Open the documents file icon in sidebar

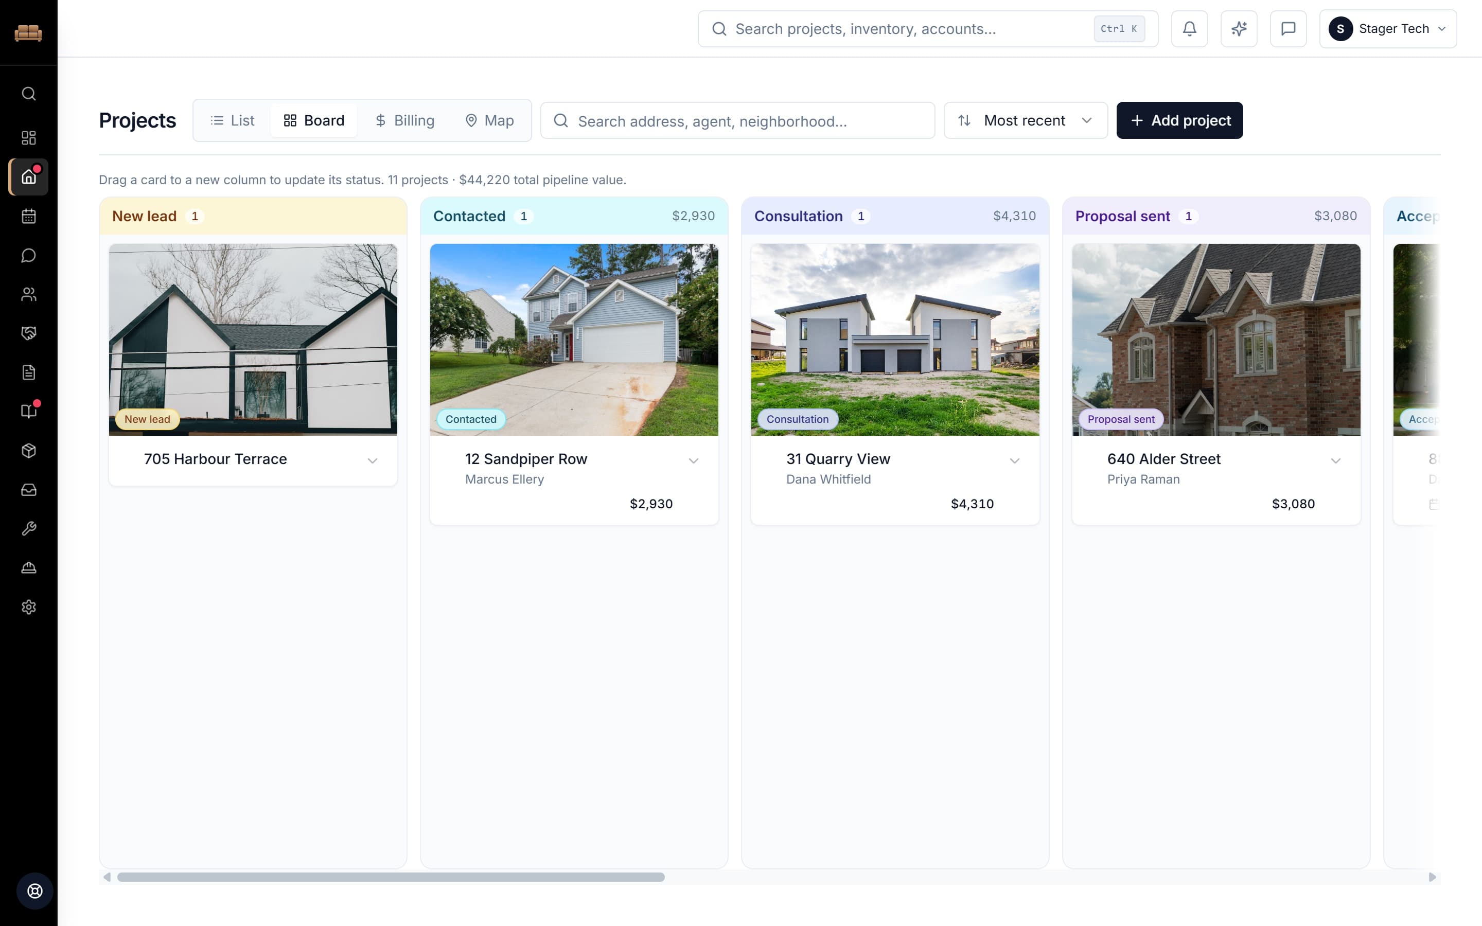(x=29, y=372)
